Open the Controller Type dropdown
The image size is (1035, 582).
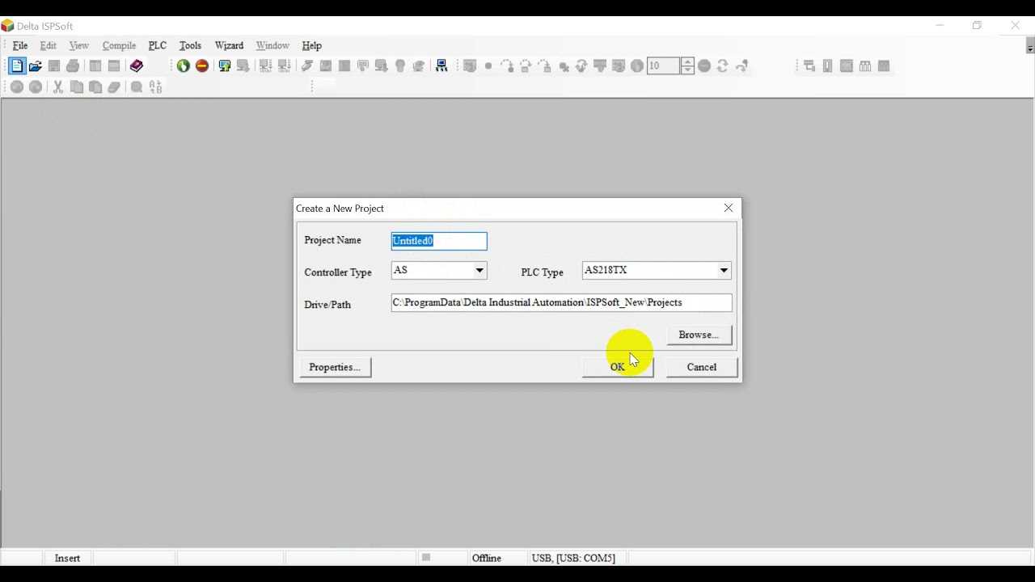[x=479, y=271]
